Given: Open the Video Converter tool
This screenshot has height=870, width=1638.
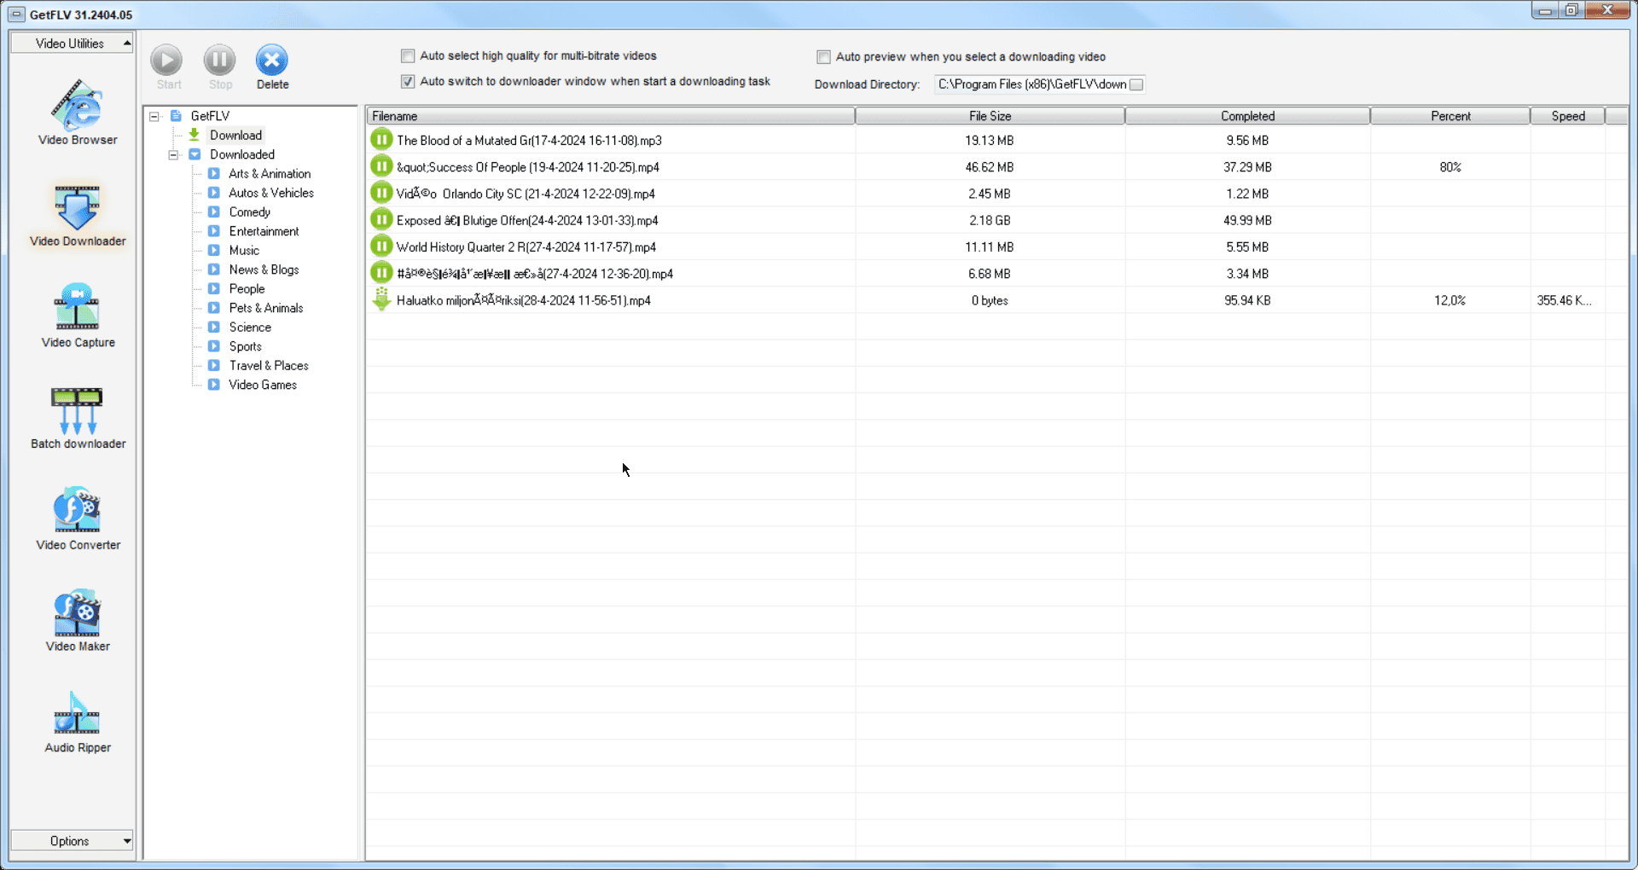Looking at the screenshot, I should [x=78, y=519].
